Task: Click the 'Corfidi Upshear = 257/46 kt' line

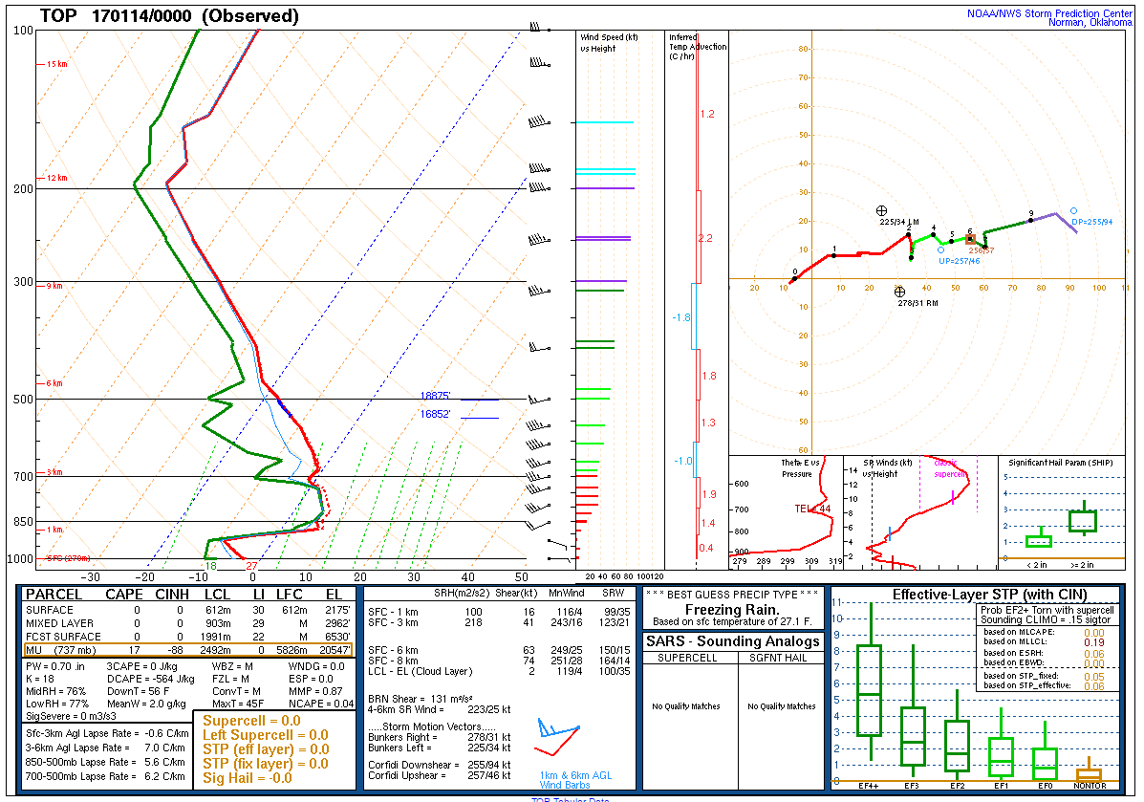Action: (x=440, y=776)
